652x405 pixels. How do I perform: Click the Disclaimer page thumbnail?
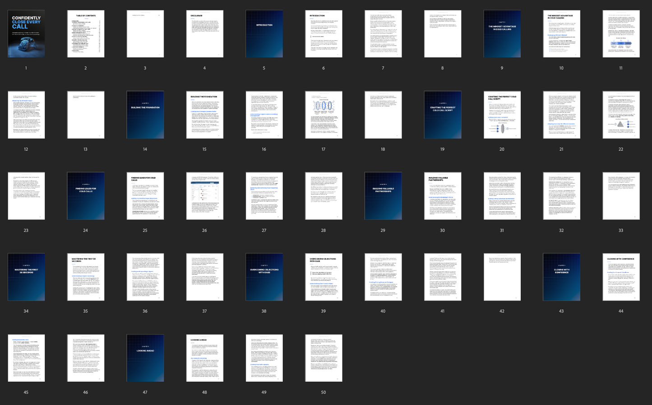(x=205, y=34)
